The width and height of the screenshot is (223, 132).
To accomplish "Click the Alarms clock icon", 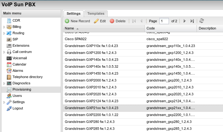I will 9,71.
